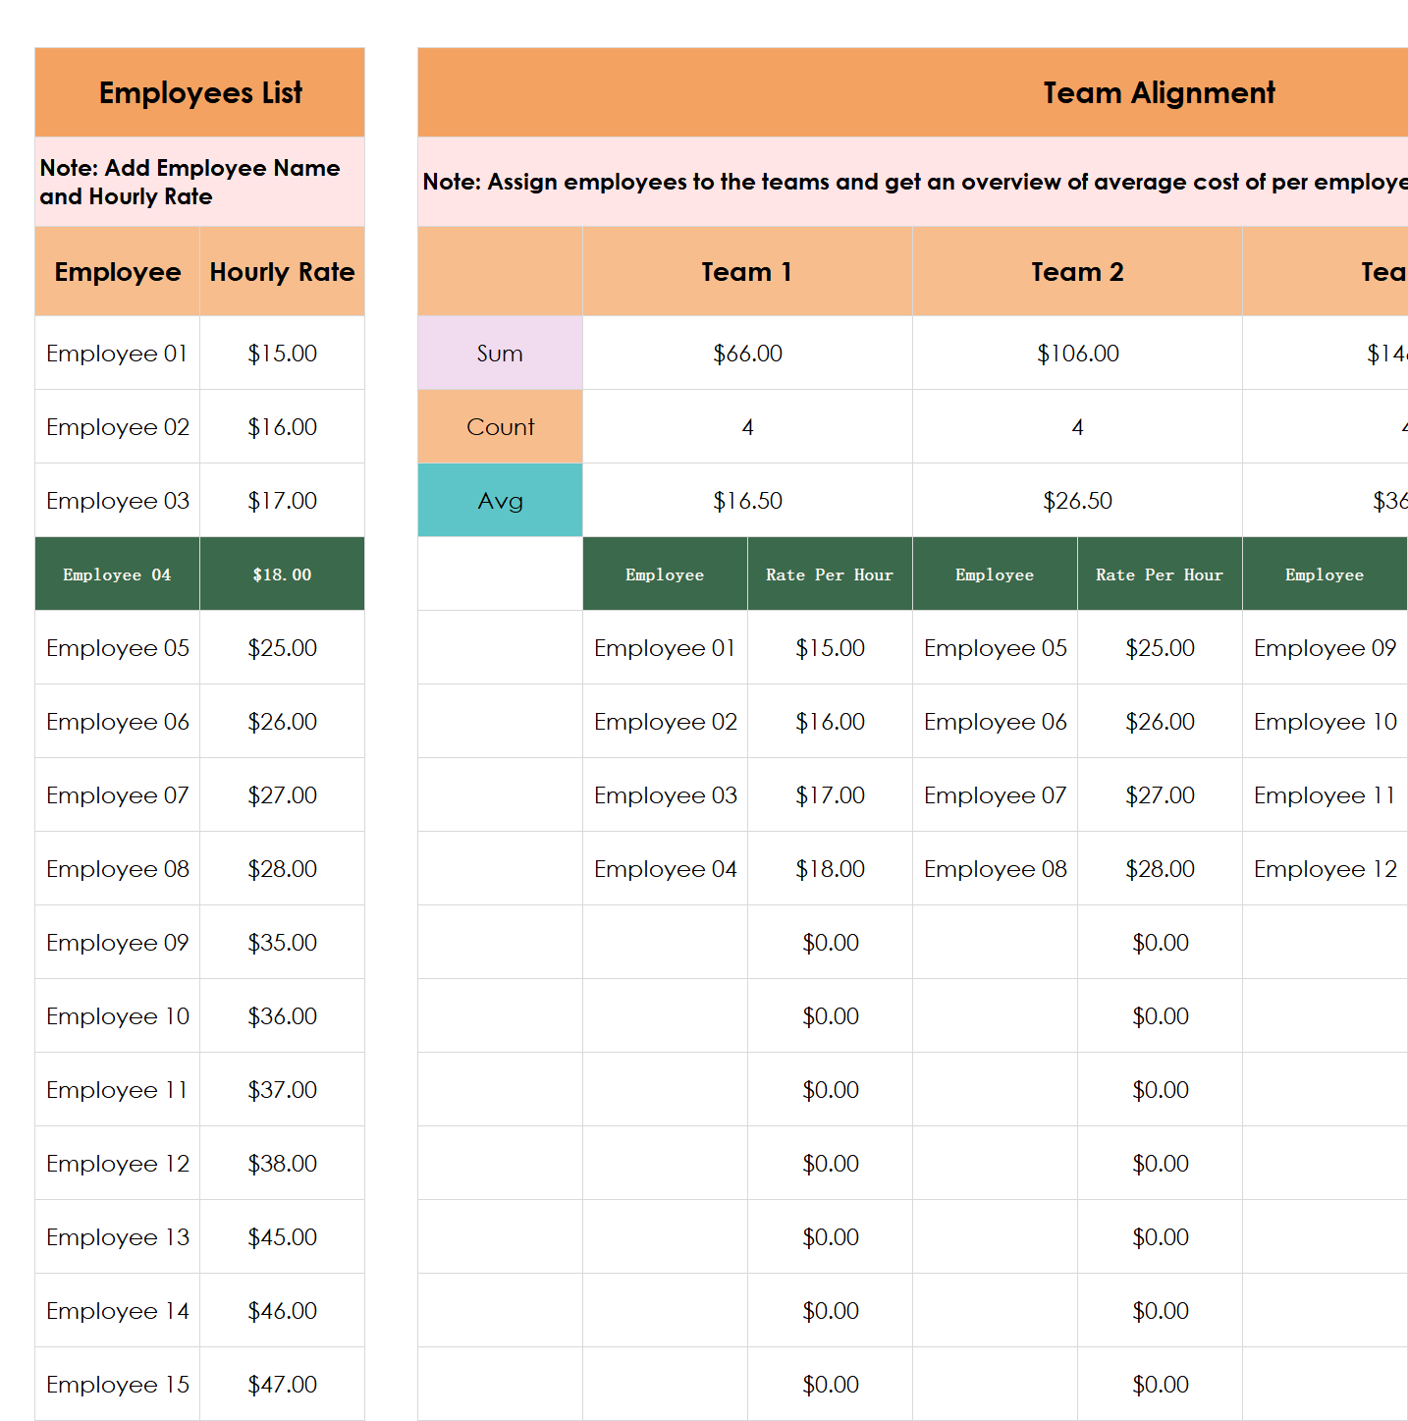The height and width of the screenshot is (1421, 1408).
Task: Click Team 2 Employee column subheader
Action: [995, 574]
